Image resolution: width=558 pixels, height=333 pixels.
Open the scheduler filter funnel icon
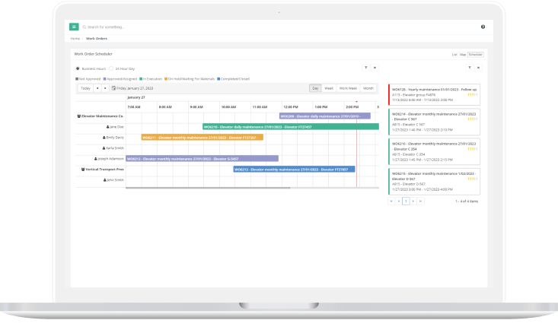click(x=365, y=68)
